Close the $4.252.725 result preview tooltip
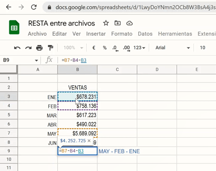The width and height of the screenshot is (216, 171). [x=89, y=141]
